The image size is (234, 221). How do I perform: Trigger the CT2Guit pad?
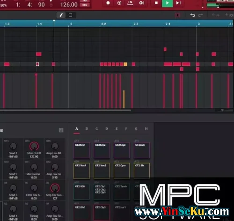[x=142, y=150]
